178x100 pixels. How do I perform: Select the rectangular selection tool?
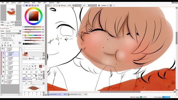pyautogui.click(x=24, y=66)
